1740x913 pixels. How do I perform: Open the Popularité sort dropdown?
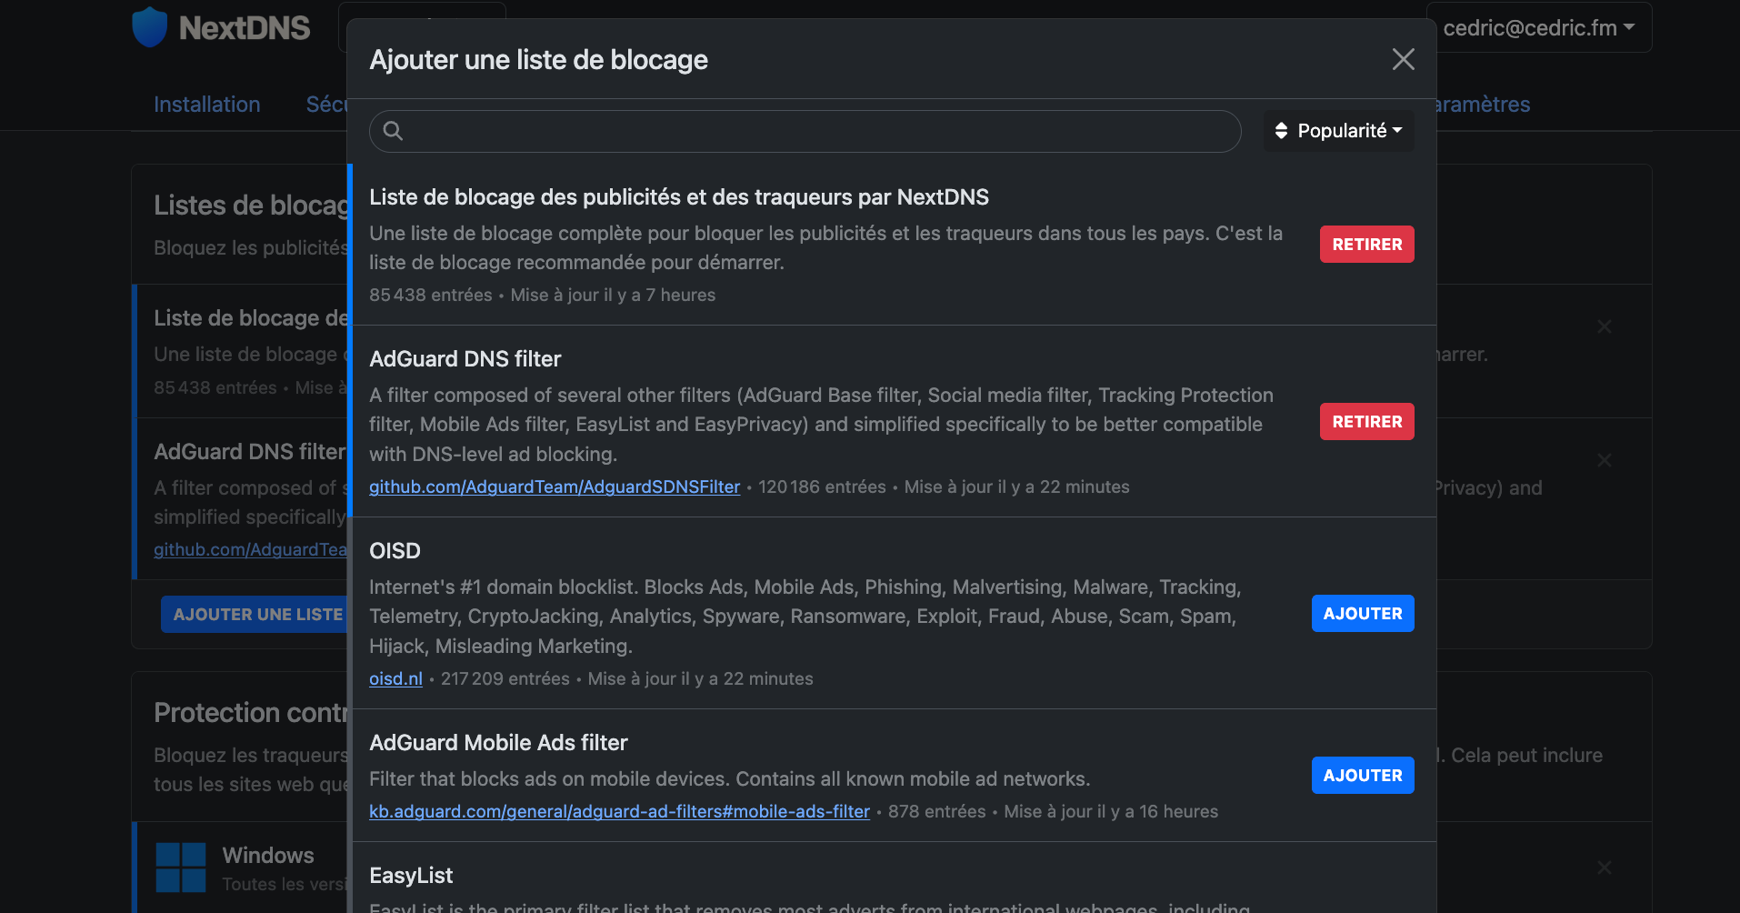point(1338,131)
